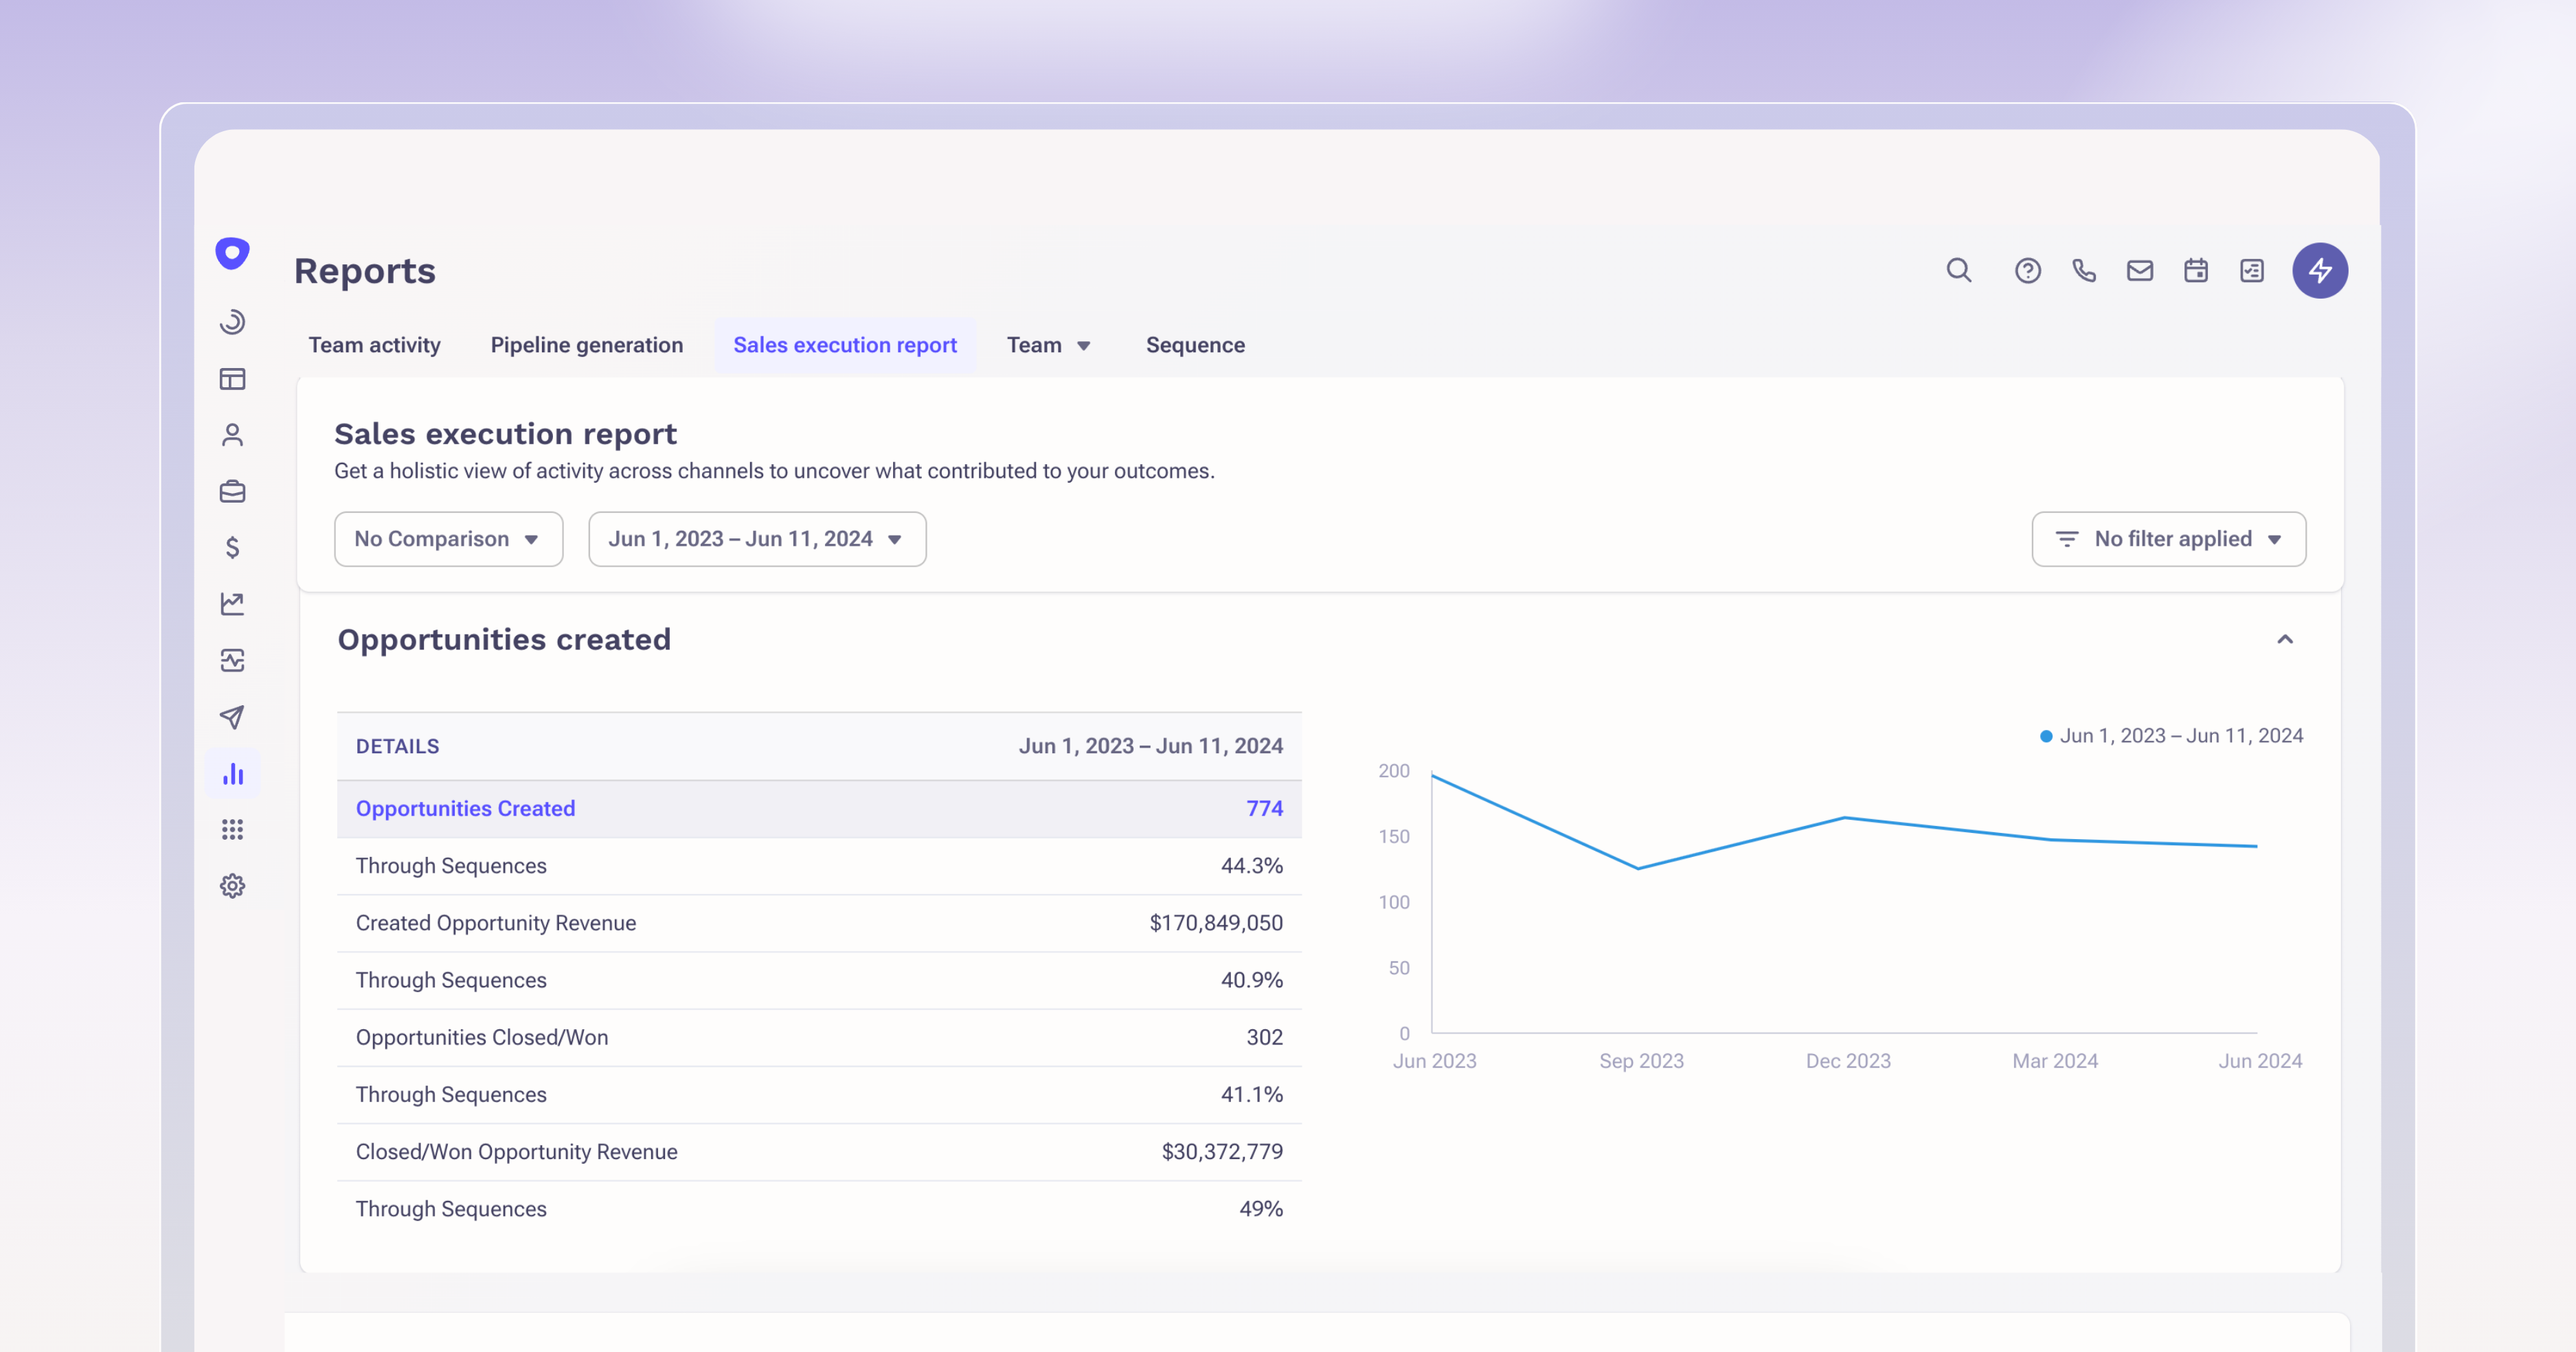This screenshot has height=1352, width=2576.
Task: Switch to the Team activity tab
Action: [x=375, y=345]
